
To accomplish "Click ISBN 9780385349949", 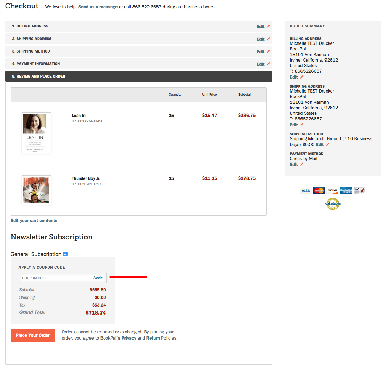I will click(87, 121).
